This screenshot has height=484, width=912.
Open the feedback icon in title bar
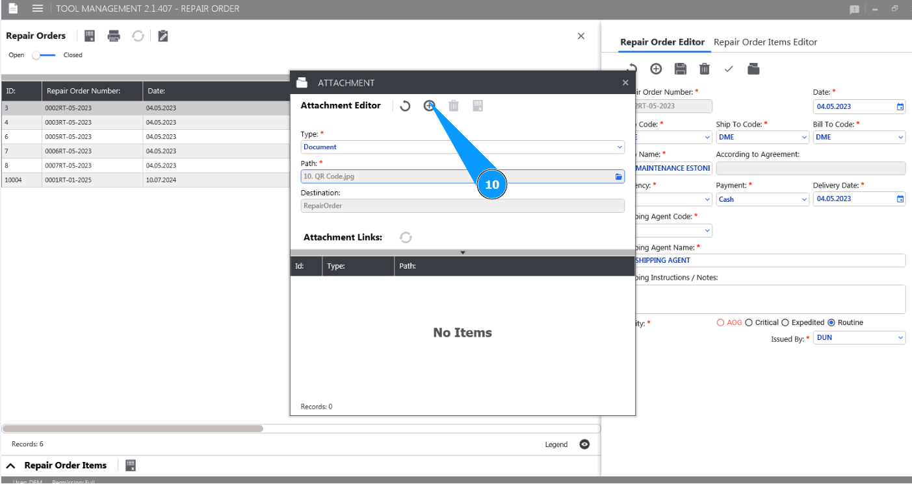tap(854, 9)
